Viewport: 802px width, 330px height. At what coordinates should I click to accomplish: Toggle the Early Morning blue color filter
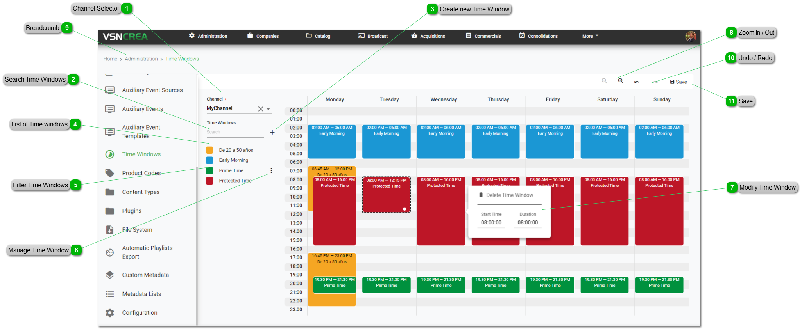coord(209,160)
